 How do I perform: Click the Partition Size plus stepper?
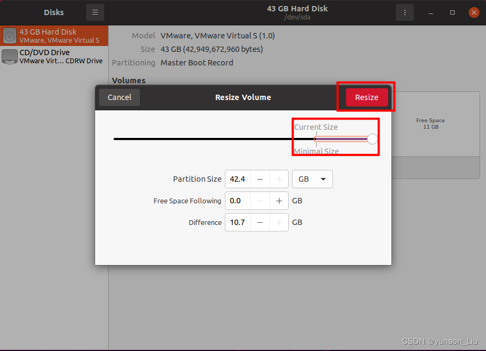point(279,179)
